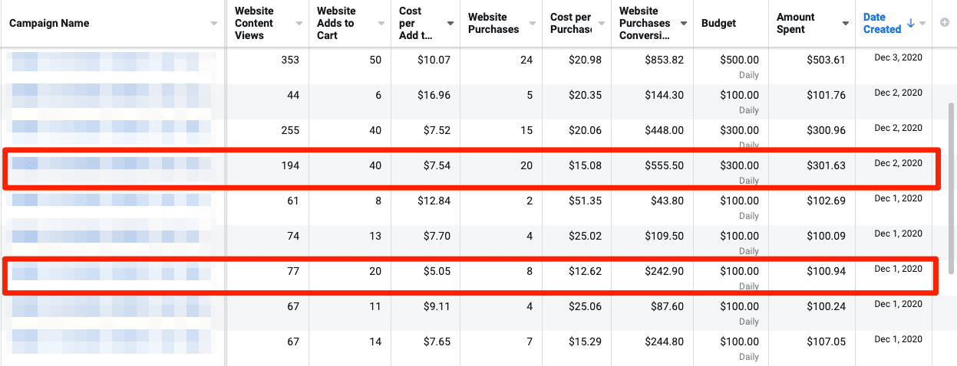Viewport: 957px width, 366px height.
Task: Open the Date Created column dropdown arrow
Action: tap(922, 24)
